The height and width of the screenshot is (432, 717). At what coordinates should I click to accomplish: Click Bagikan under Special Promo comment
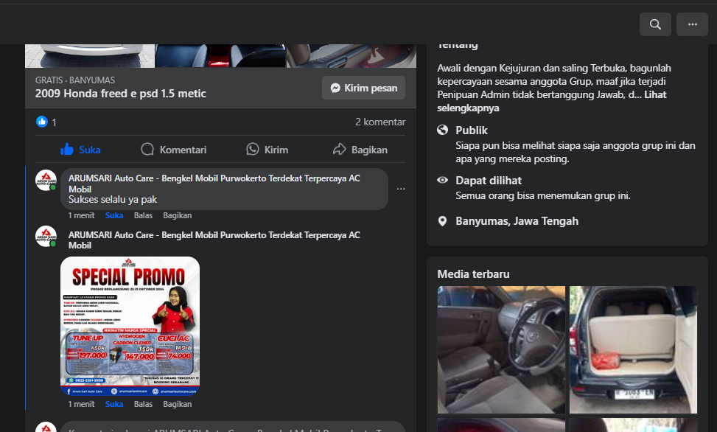tap(178, 404)
